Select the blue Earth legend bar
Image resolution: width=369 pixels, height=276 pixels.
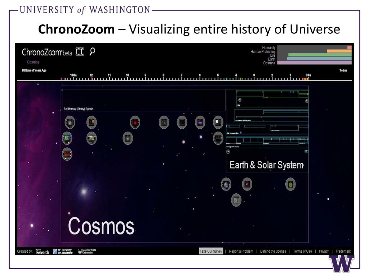tap(319, 59)
